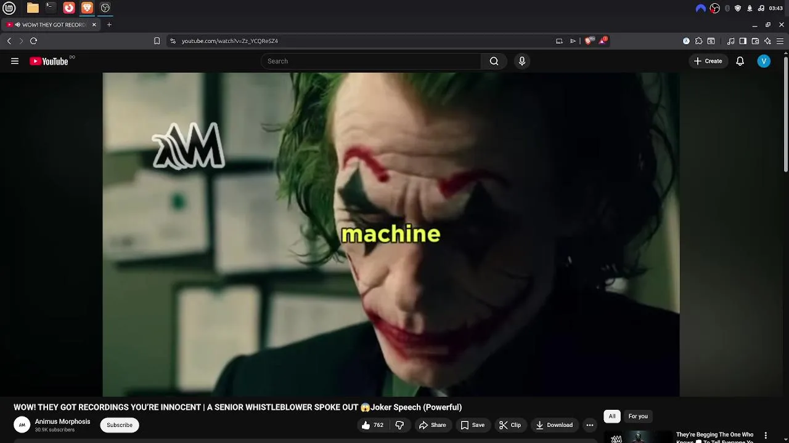Go back to previous page
This screenshot has width=789, height=443.
click(9, 41)
